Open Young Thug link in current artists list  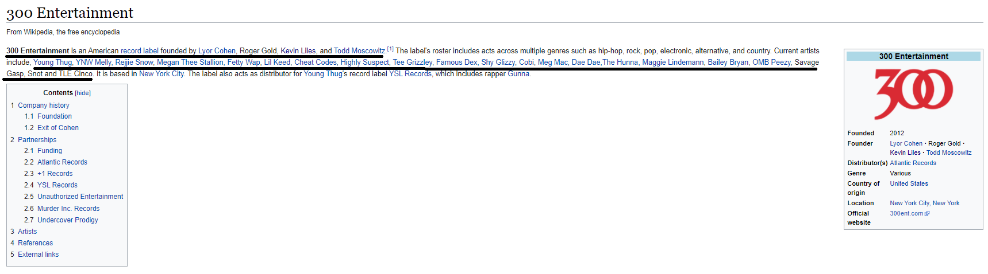[53, 62]
